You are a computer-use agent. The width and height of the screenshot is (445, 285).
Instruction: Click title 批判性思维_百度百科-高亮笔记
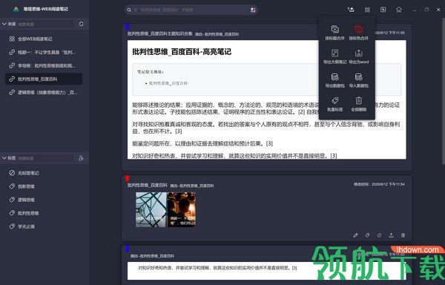click(182, 52)
